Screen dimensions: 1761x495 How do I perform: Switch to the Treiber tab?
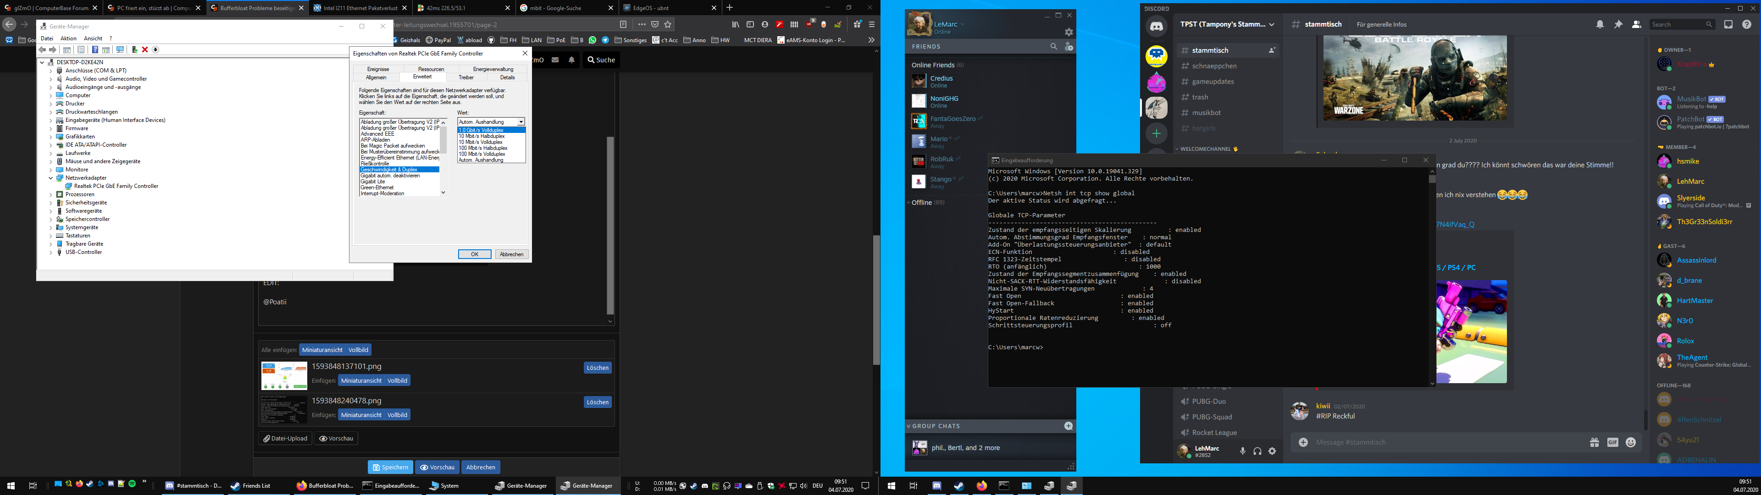click(466, 77)
